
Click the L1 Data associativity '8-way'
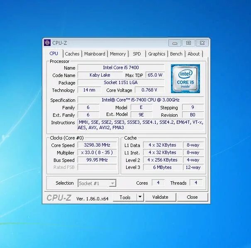pyautogui.click(x=193, y=145)
